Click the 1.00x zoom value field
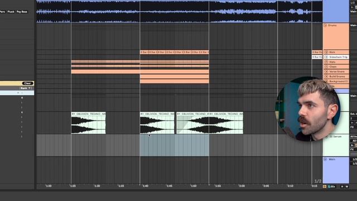The width and height of the screenshot is (357, 201). [x=332, y=186]
